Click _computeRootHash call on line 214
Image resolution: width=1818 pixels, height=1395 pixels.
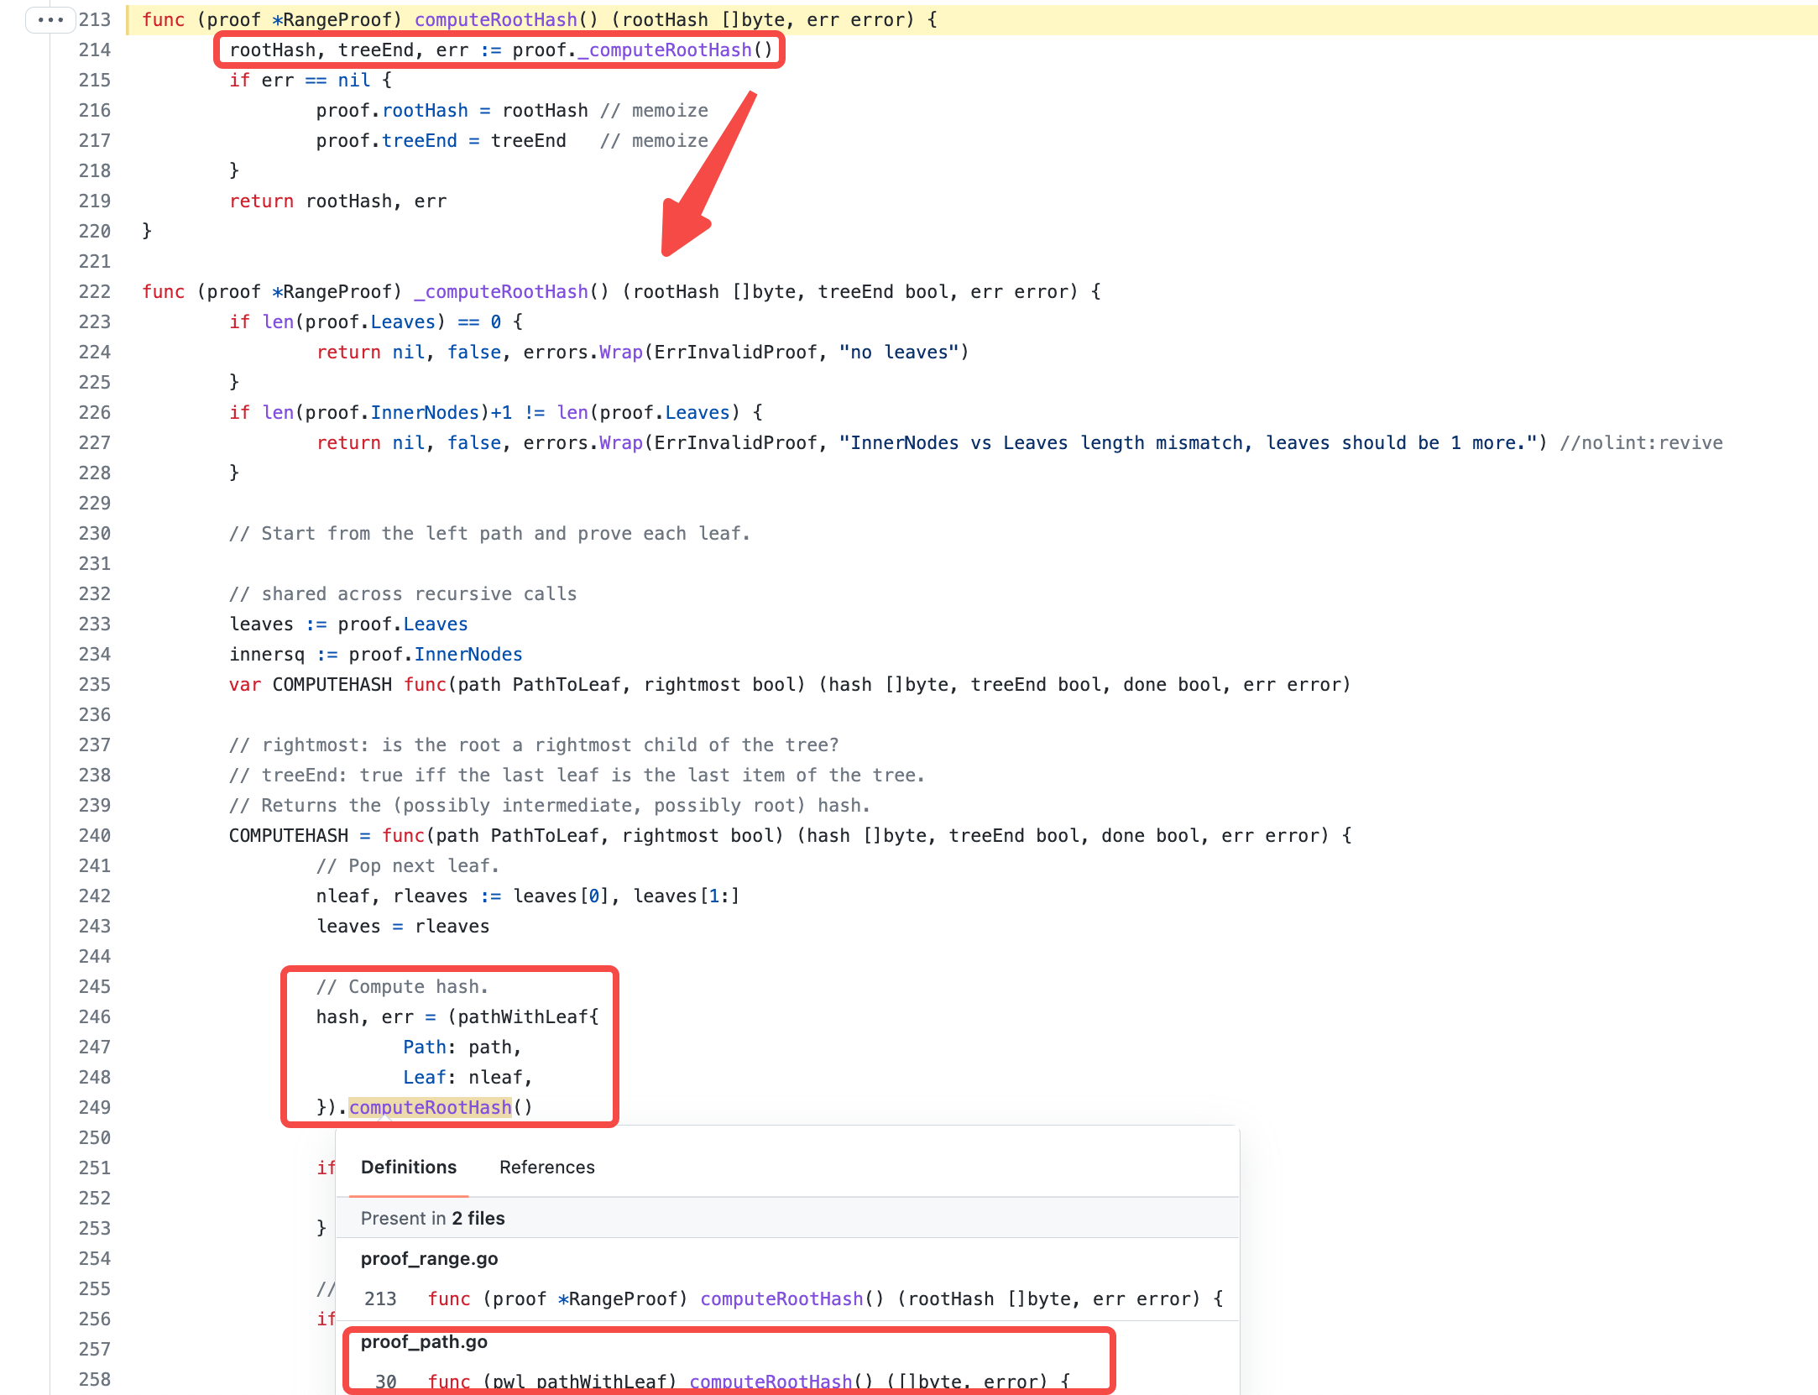click(x=665, y=50)
